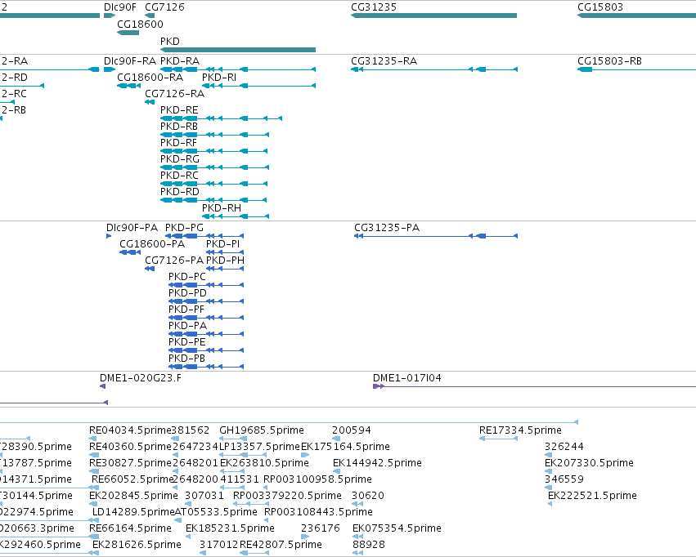
Task: Select transcript CG18600-RA
Action: pyautogui.click(x=128, y=86)
